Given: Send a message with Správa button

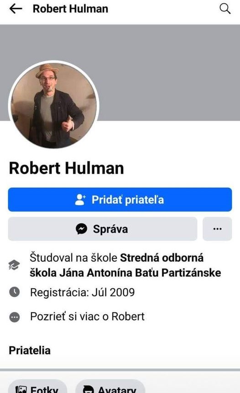Looking at the screenshot, I should point(103,229).
